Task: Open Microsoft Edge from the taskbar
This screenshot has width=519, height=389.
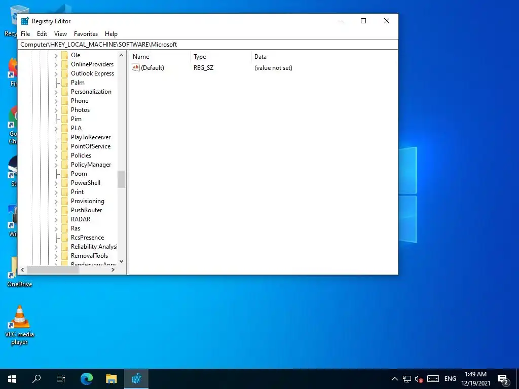Action: point(87,379)
